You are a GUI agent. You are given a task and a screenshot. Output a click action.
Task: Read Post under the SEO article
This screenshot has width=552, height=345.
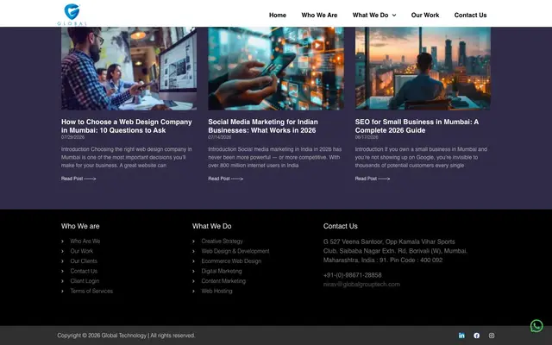click(373, 179)
